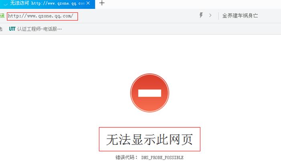Expand the chevron arrow beside lightning icon
The width and height of the screenshot is (281, 167).
point(210,16)
